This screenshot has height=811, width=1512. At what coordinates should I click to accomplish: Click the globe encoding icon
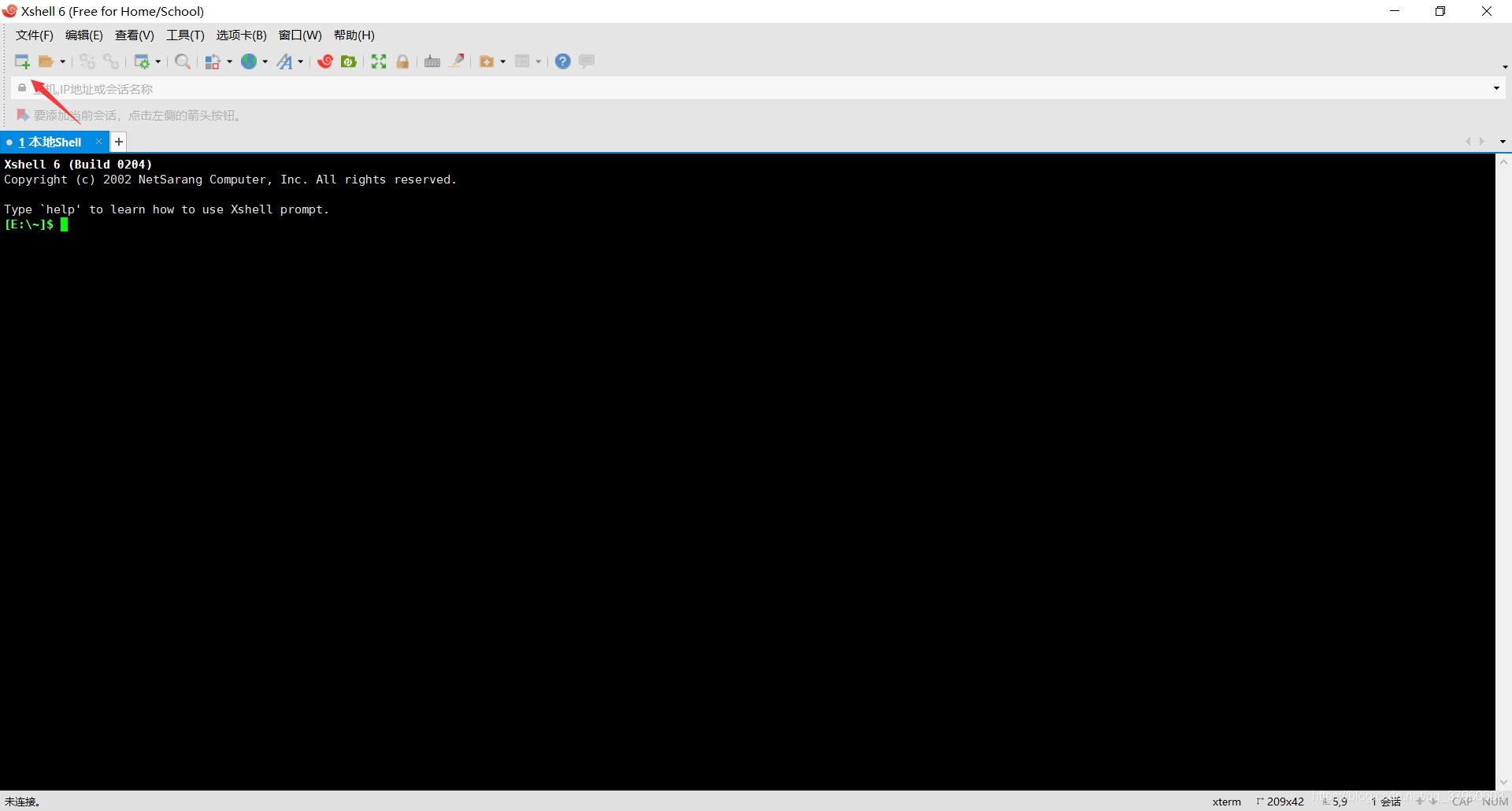pyautogui.click(x=249, y=61)
